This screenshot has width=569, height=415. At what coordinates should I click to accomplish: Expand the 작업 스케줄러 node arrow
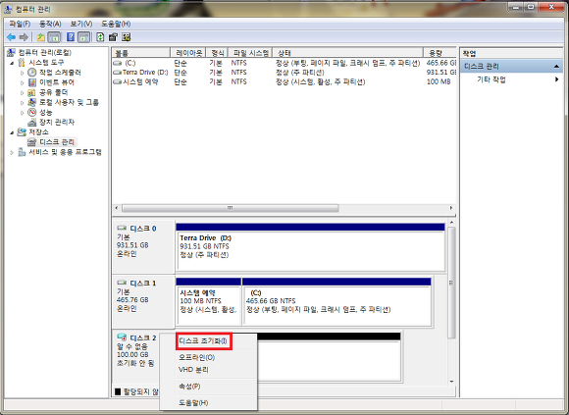coord(23,73)
